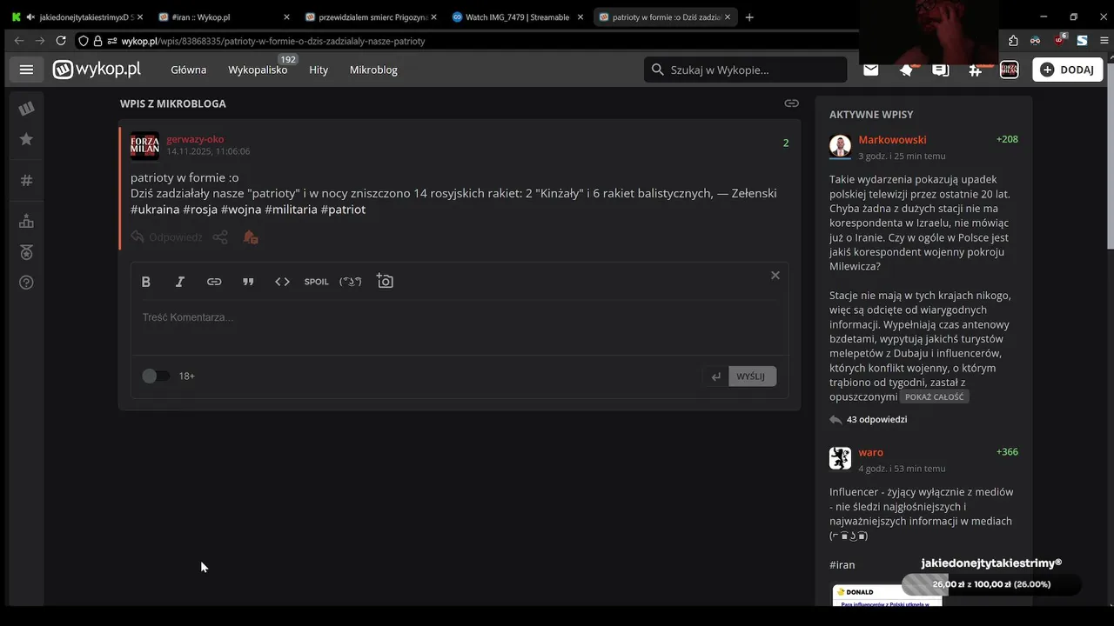Share the entry by gerwazy-oko
The height and width of the screenshot is (626, 1114).
(x=220, y=236)
